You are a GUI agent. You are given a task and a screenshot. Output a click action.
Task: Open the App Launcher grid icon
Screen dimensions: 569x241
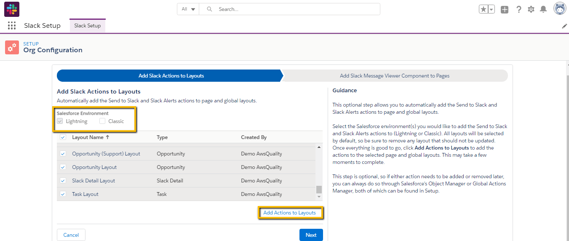pyautogui.click(x=12, y=26)
